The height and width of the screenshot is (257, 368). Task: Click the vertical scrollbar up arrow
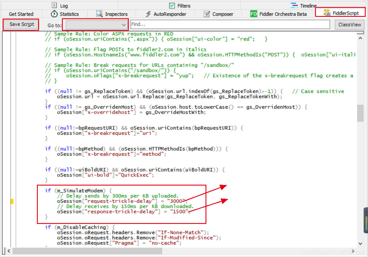tap(360, 38)
